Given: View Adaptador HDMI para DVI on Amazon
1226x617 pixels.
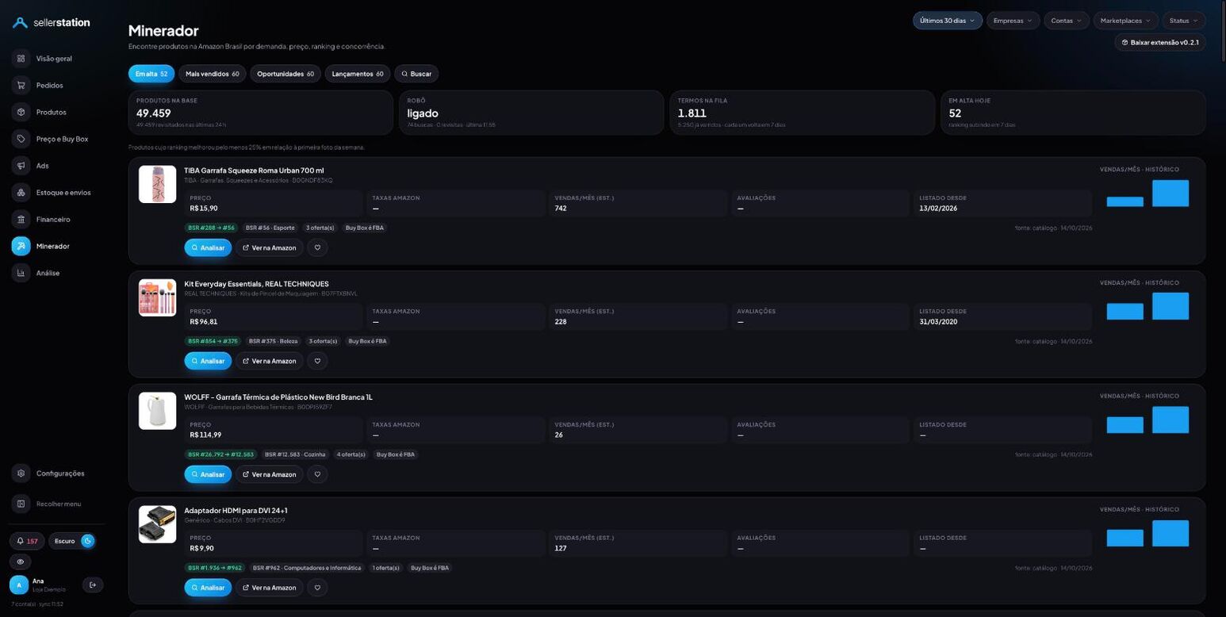Looking at the screenshot, I should click(269, 588).
